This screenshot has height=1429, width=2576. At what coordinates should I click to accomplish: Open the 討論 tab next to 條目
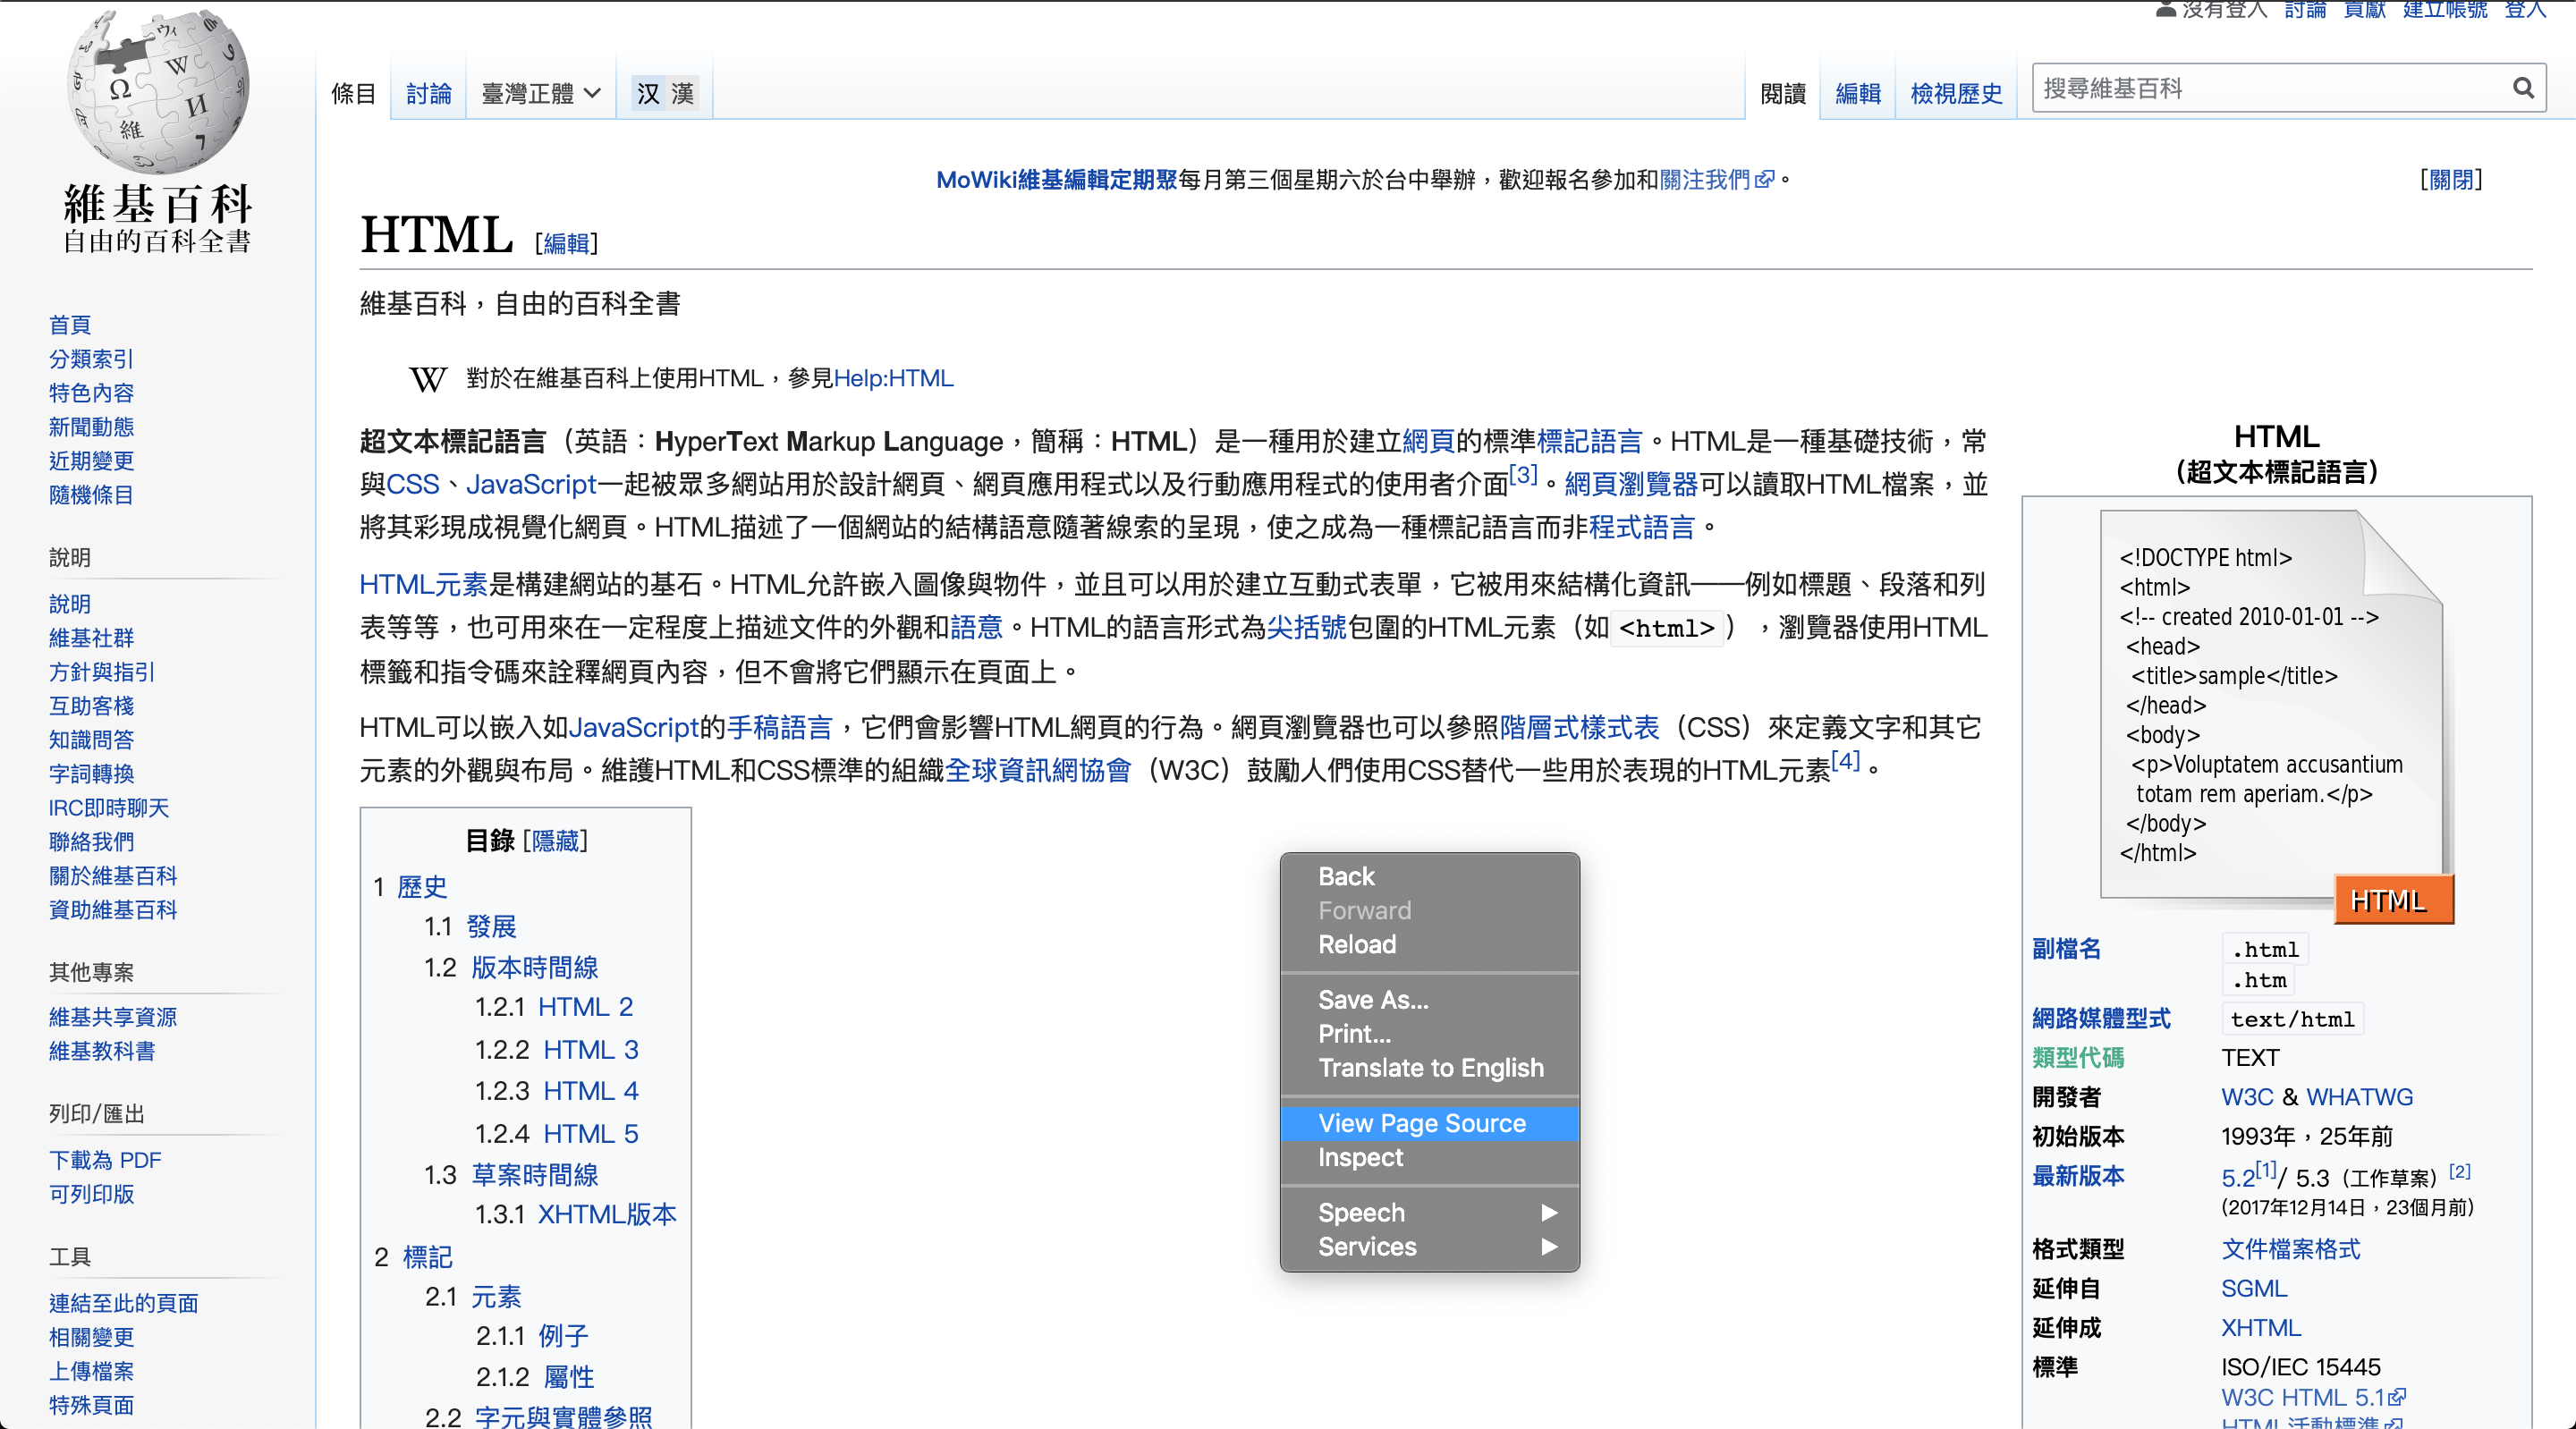[429, 93]
